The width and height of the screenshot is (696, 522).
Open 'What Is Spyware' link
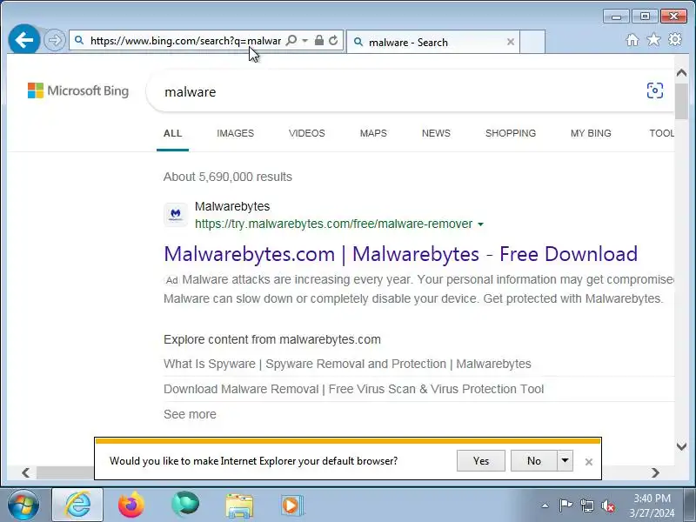tap(347, 364)
